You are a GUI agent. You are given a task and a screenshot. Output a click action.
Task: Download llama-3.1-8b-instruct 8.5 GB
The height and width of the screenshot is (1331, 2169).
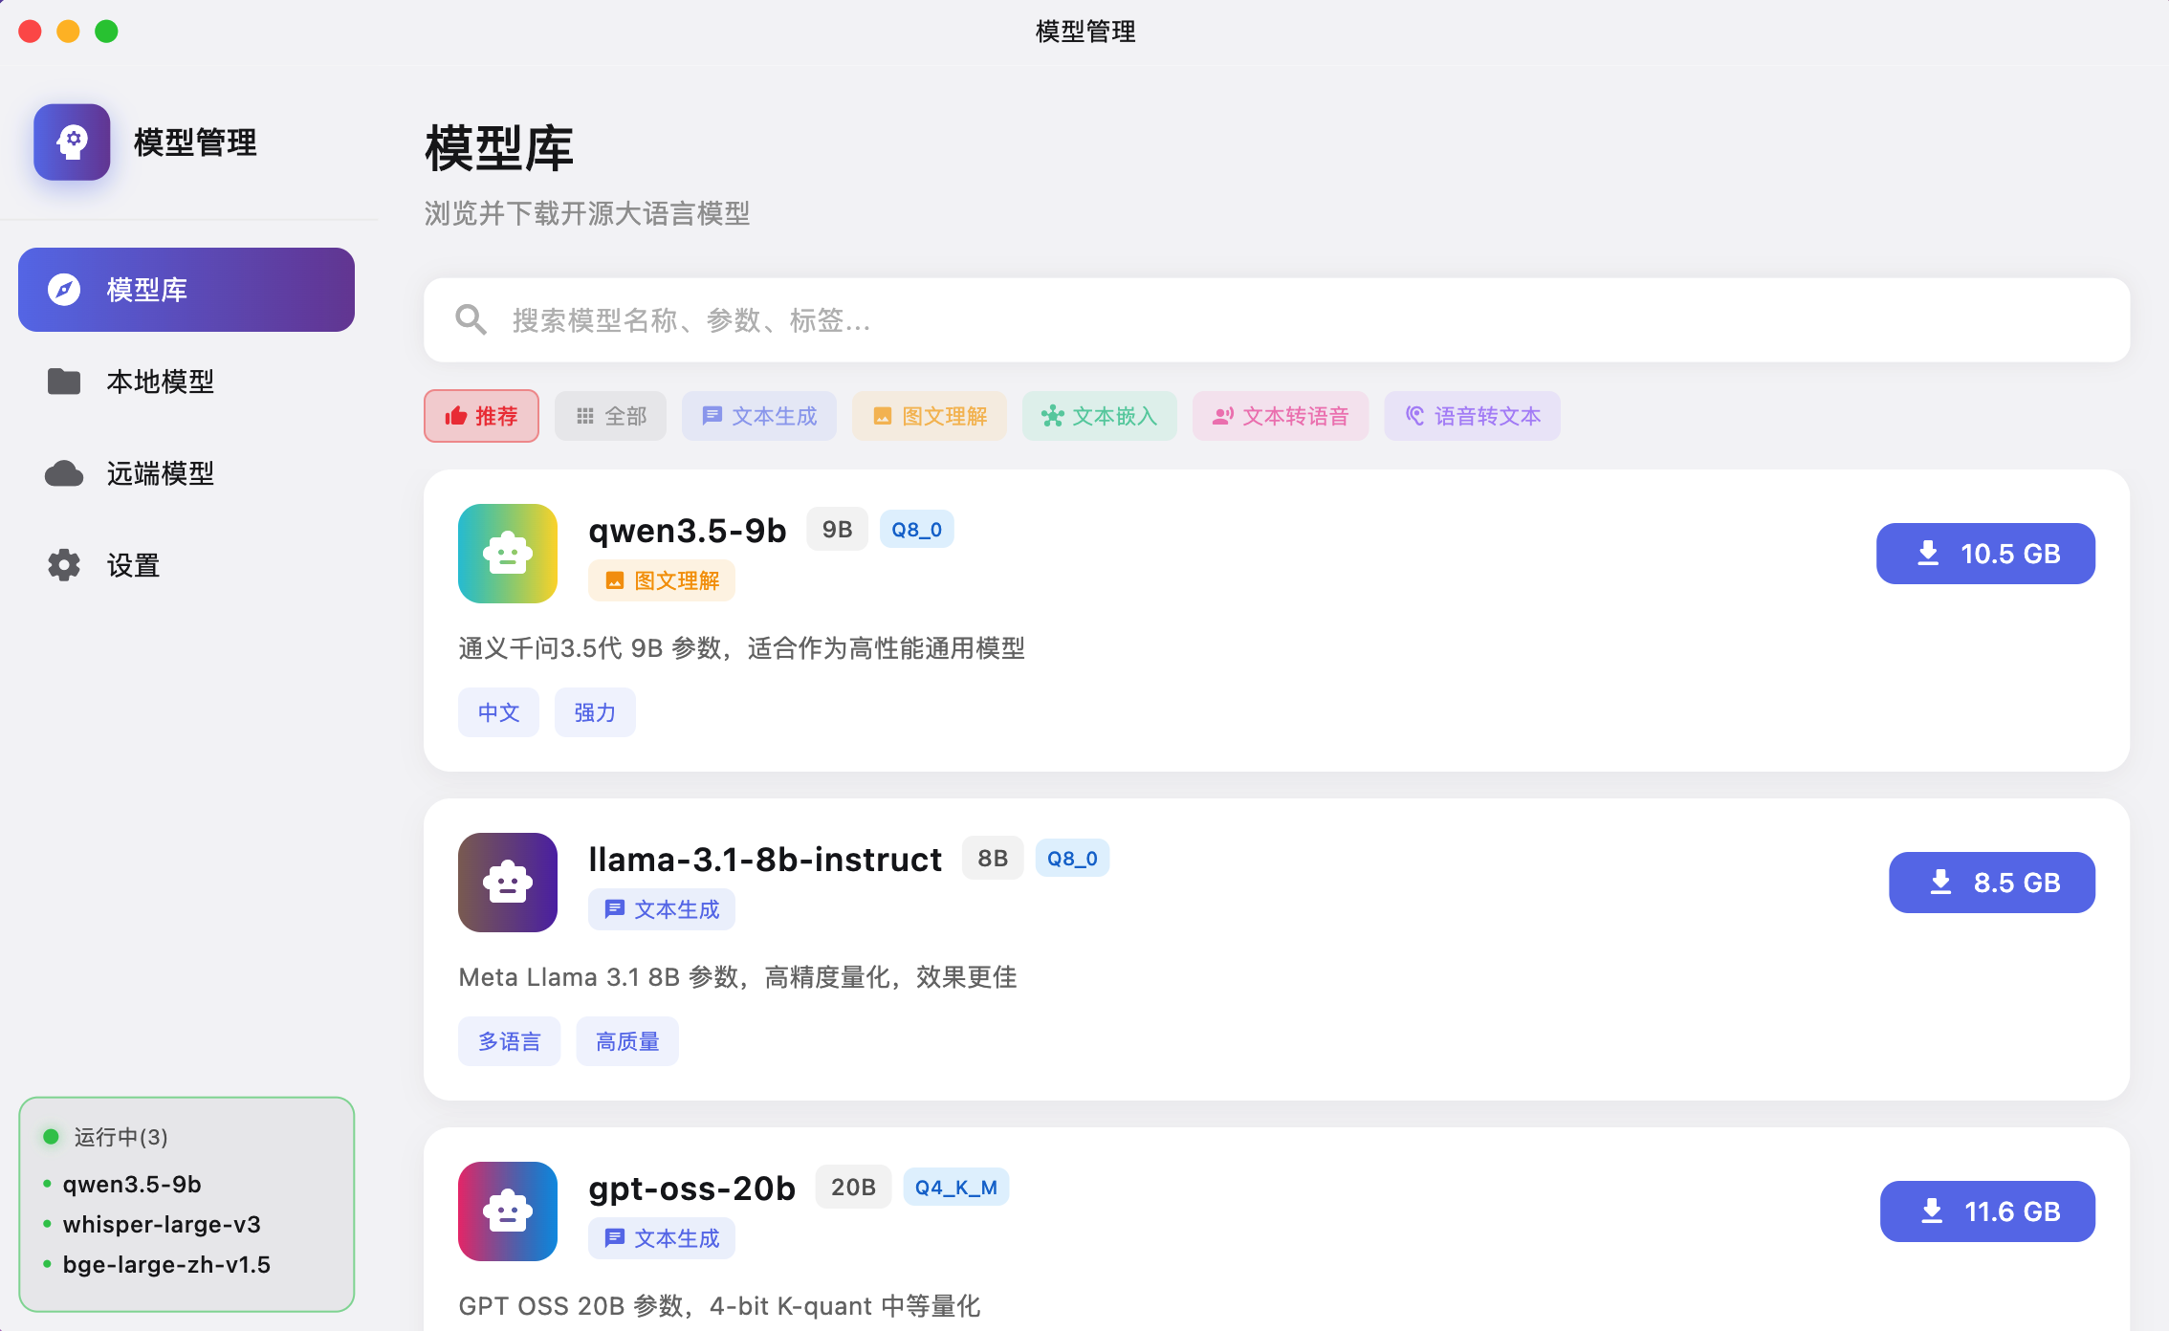pos(1991,883)
